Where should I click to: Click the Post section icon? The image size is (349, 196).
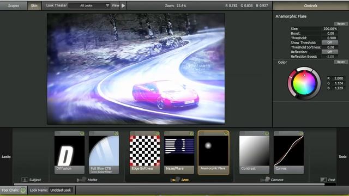(323, 180)
